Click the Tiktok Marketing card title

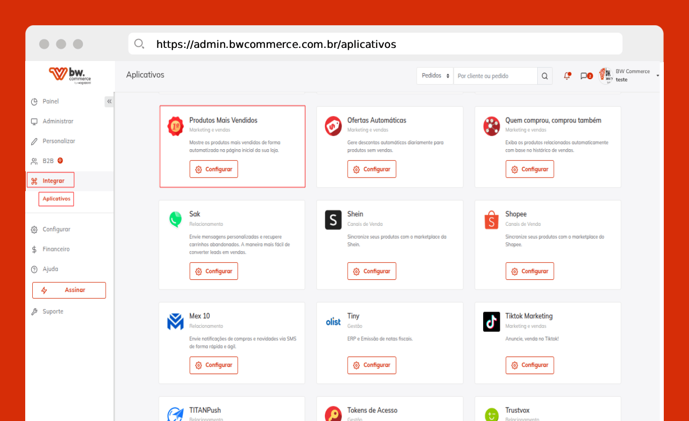[529, 316]
